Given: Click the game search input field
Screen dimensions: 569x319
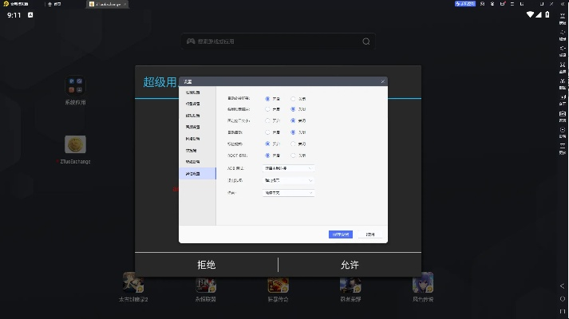Looking at the screenshot, I should click(279, 41).
